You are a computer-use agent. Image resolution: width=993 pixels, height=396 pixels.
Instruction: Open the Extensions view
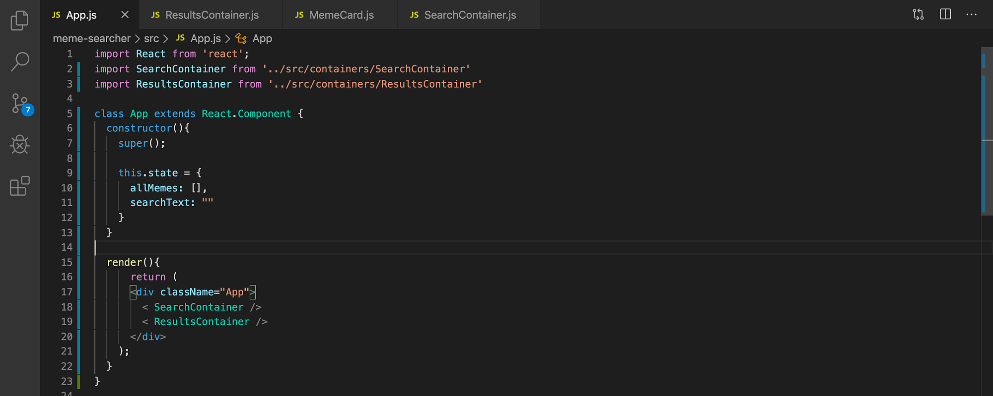[x=20, y=186]
